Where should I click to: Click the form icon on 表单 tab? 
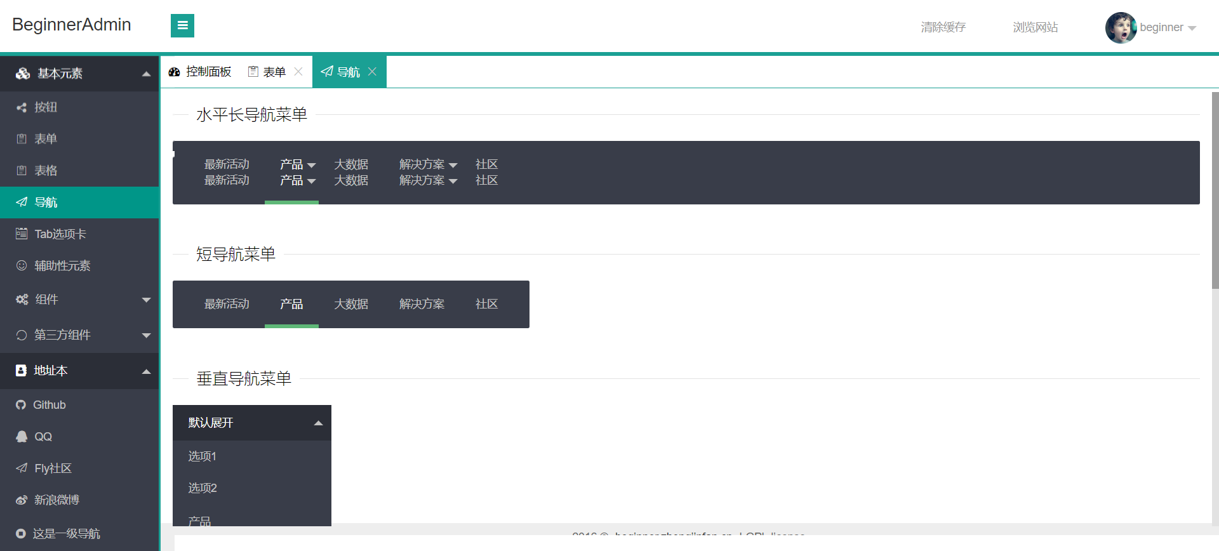(253, 72)
